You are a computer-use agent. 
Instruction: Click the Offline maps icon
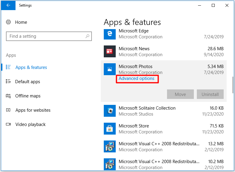[8, 96]
